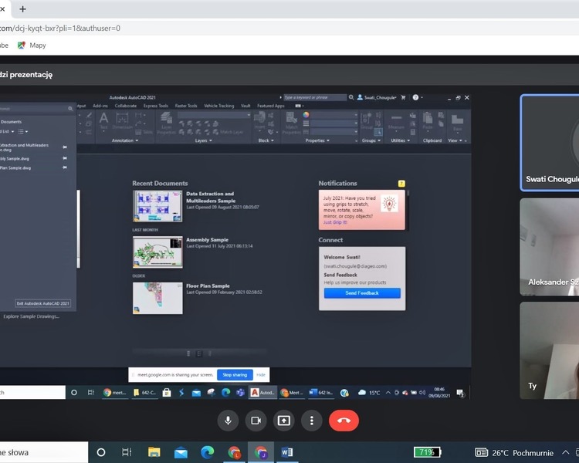Hide the screen sharing notification bar
The image size is (579, 463).
pos(261,375)
